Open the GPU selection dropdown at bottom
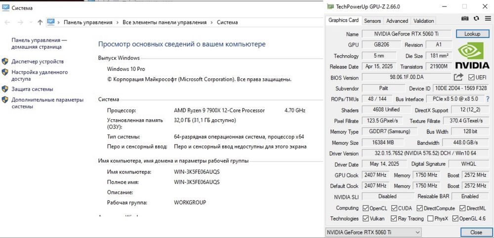Screen dimensions: 494x238 click(x=373, y=233)
